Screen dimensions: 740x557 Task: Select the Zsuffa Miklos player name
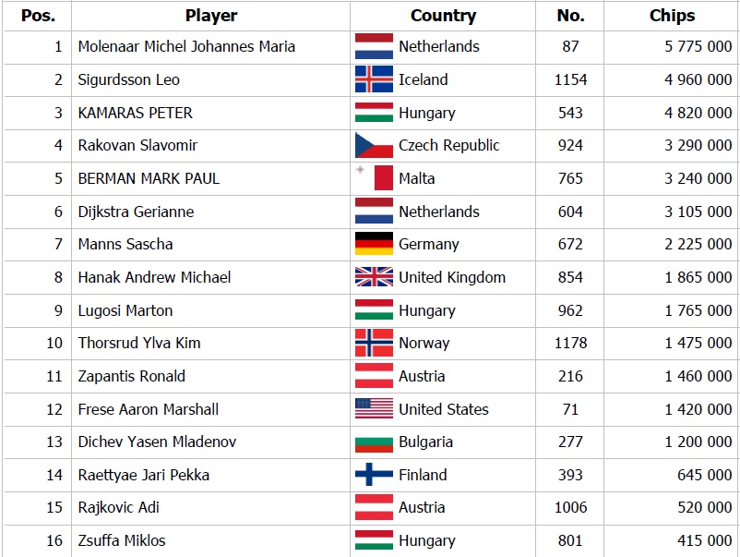coord(122,540)
